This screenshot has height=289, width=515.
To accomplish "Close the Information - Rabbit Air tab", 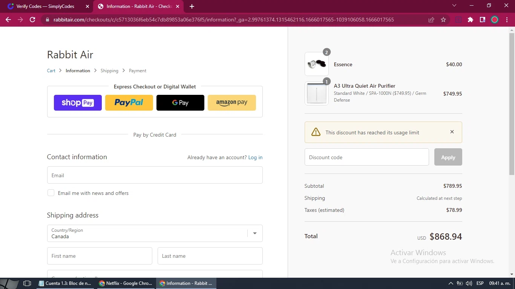I will click(178, 6).
